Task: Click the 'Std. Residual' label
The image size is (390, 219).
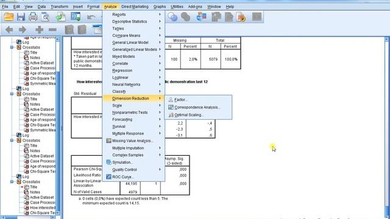Action: coord(85,94)
